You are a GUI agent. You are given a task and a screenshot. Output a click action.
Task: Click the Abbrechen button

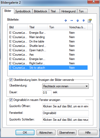point(46,132)
